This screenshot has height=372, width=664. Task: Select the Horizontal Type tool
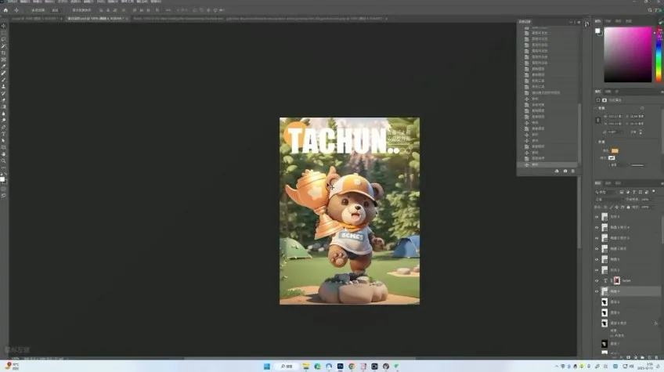coord(3,133)
